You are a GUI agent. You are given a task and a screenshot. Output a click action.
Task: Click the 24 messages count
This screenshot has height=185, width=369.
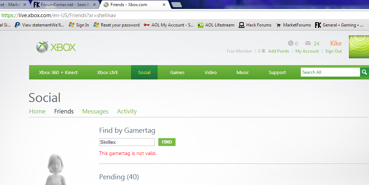pyautogui.click(x=317, y=44)
